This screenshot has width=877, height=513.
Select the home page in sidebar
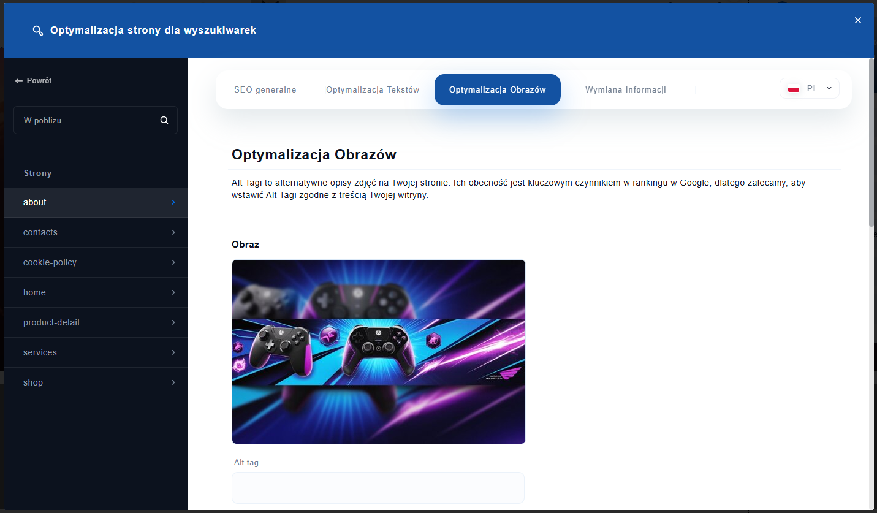(34, 292)
